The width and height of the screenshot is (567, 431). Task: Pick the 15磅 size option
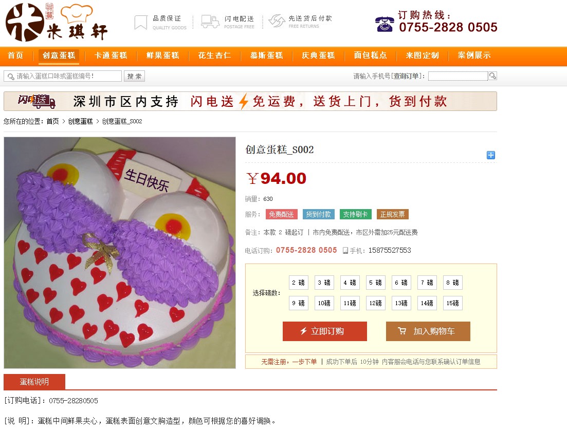coord(452,303)
